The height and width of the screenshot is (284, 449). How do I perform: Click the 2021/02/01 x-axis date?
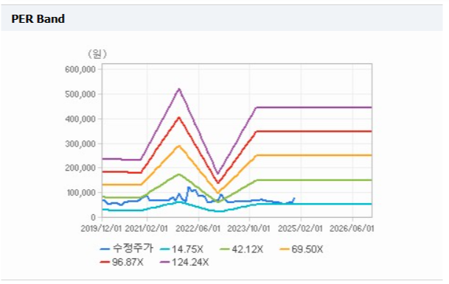146,228
